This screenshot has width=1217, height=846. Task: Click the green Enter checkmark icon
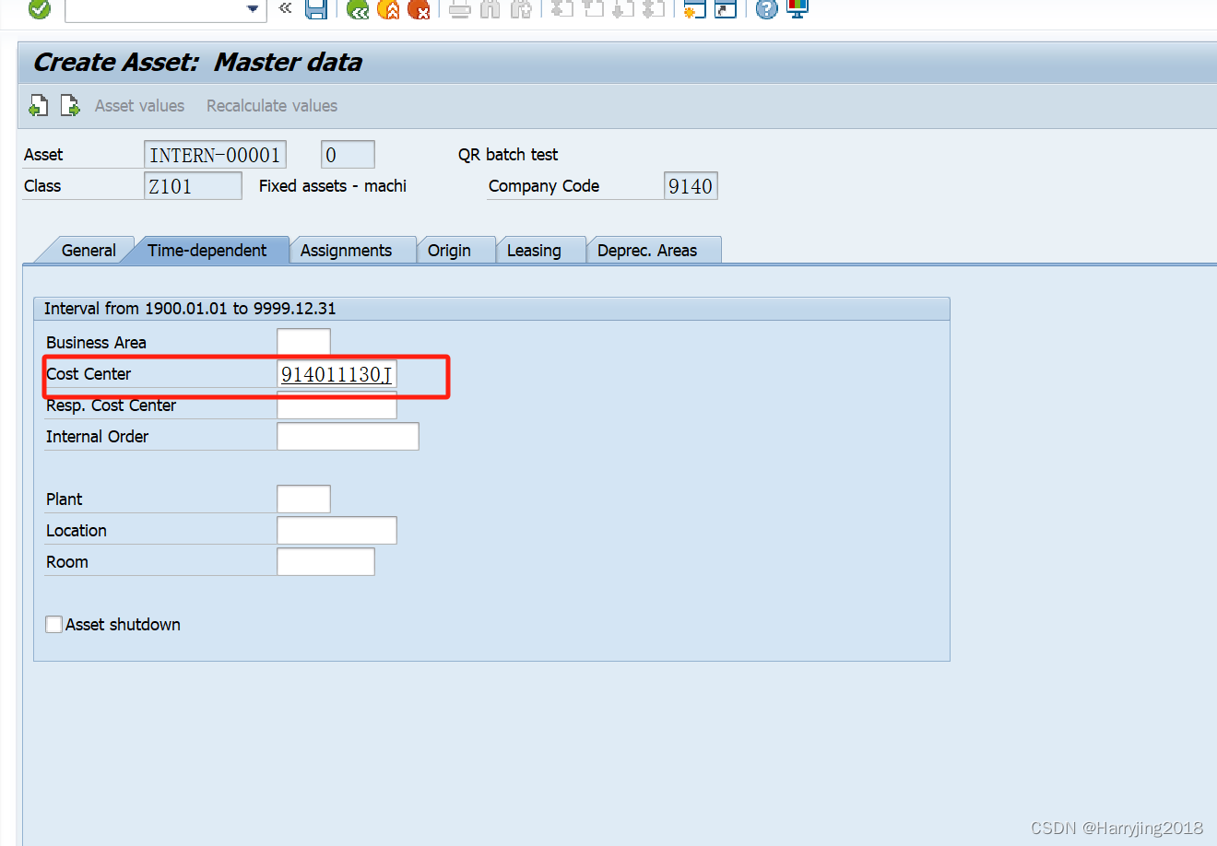(40, 9)
